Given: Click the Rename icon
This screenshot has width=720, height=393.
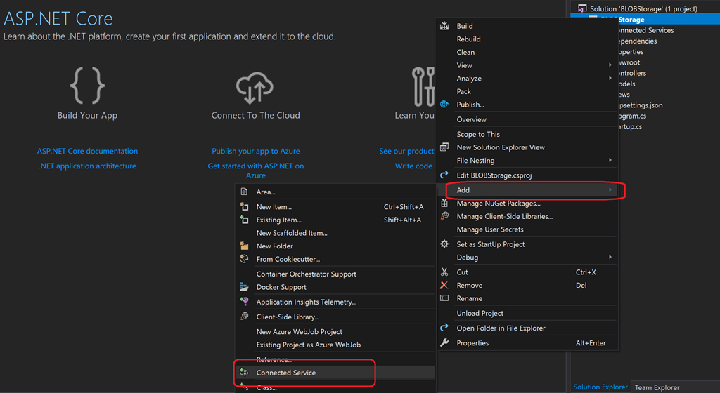Looking at the screenshot, I should tap(444, 298).
